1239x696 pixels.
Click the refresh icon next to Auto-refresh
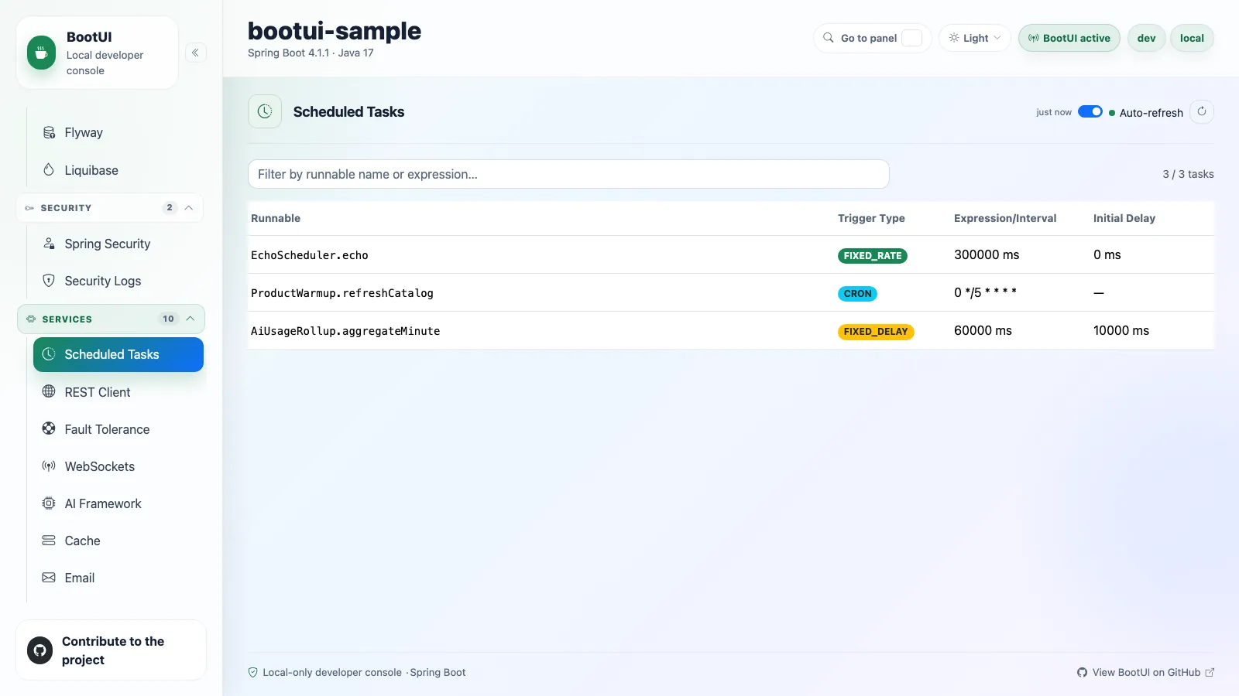(x=1202, y=111)
